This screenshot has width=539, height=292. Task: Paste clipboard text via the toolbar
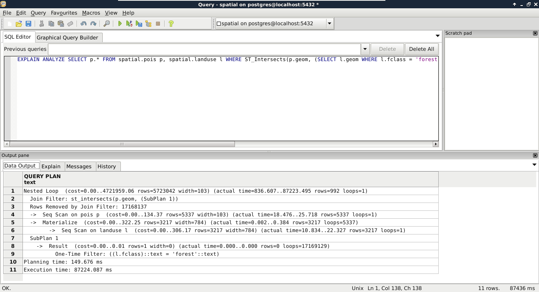[x=60, y=24]
